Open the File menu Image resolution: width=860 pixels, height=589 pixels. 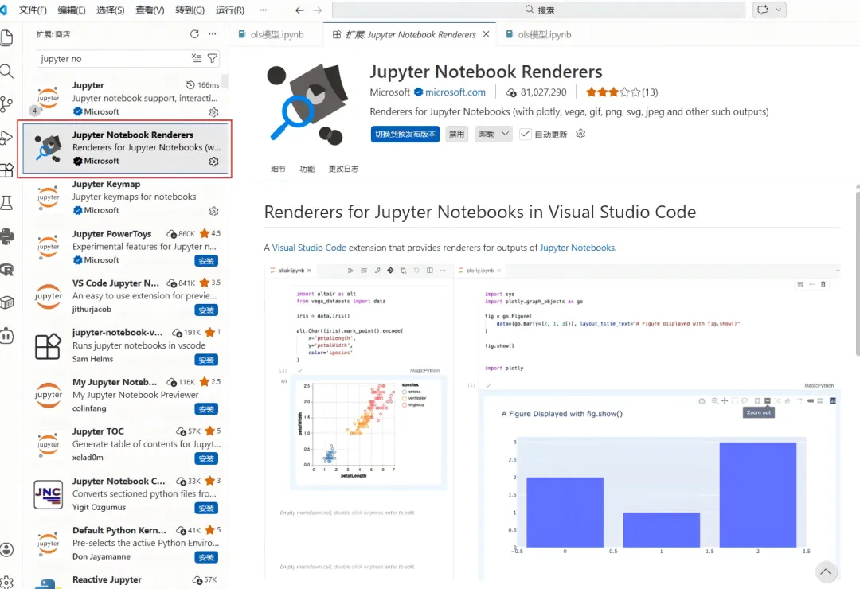click(33, 10)
